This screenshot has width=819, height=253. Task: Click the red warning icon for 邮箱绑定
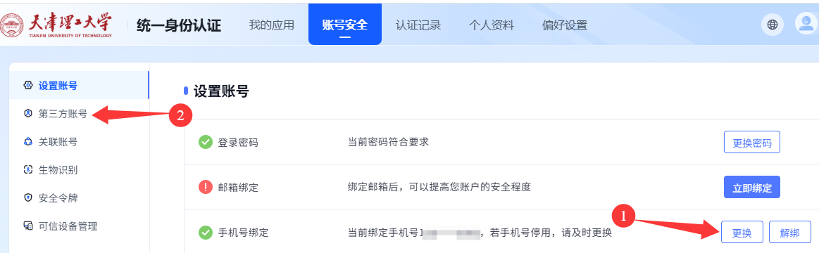(206, 187)
